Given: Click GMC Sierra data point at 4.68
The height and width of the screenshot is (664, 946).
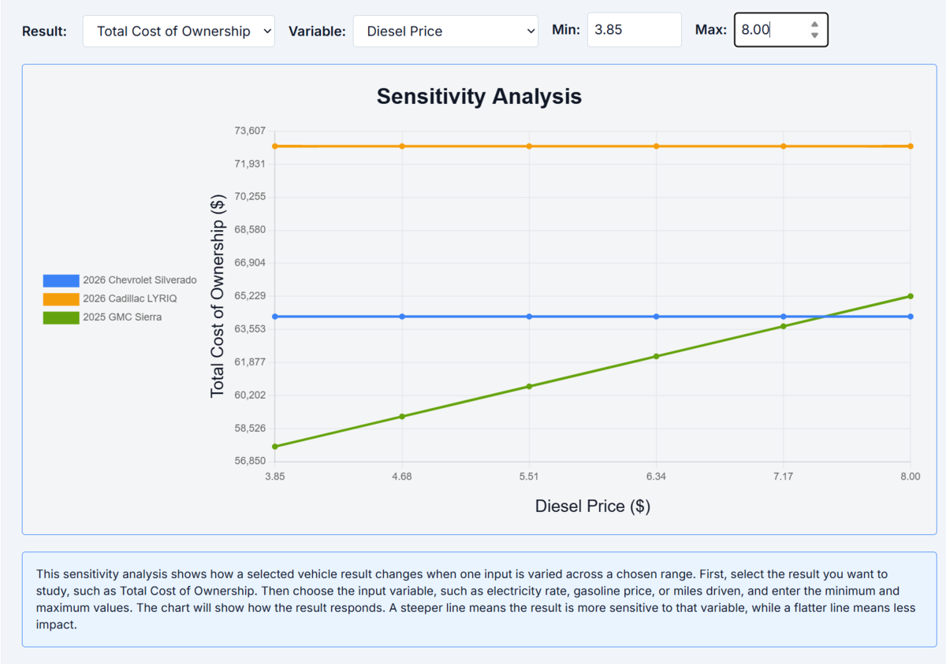Looking at the screenshot, I should [402, 417].
